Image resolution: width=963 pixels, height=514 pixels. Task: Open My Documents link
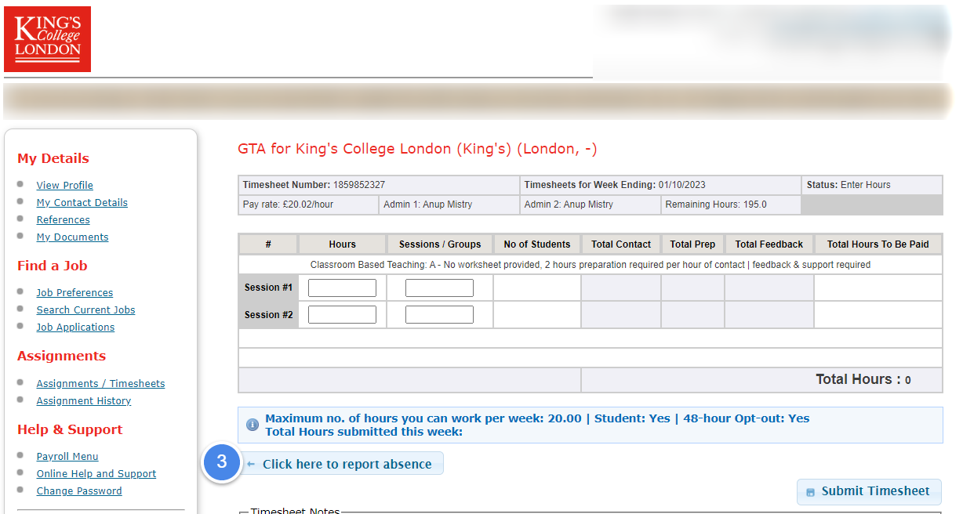tap(72, 237)
